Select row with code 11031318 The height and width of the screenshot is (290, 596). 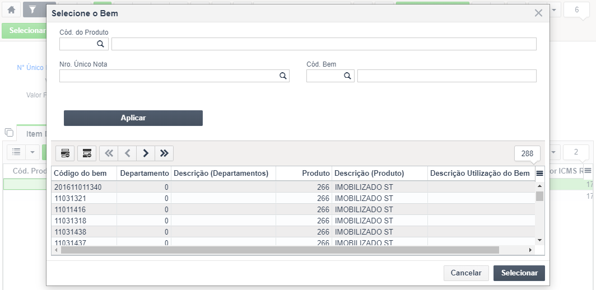(293, 221)
